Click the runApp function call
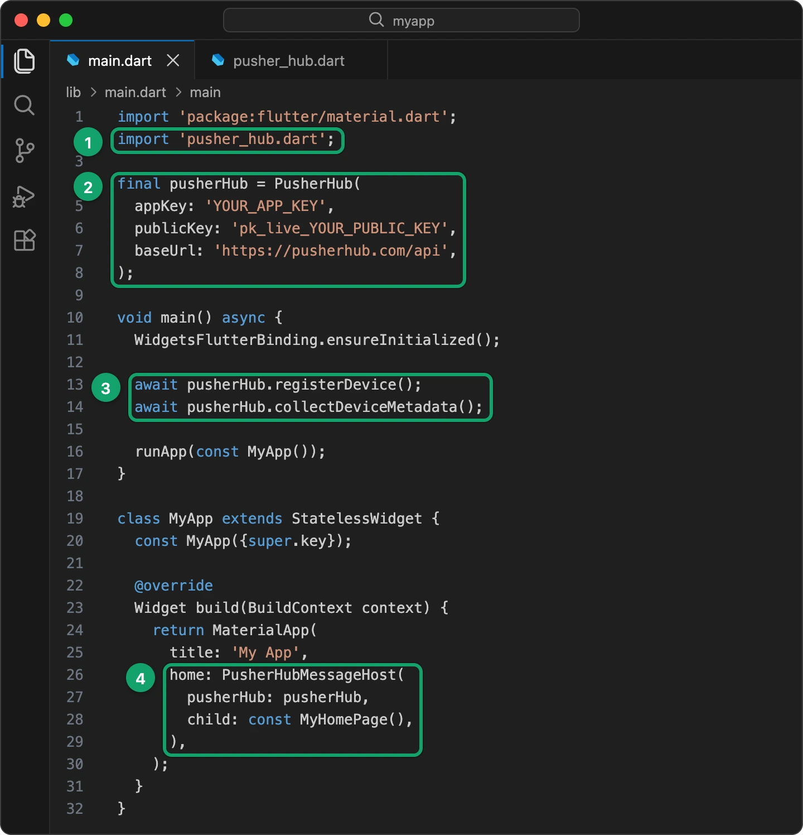This screenshot has height=835, width=803. click(161, 452)
